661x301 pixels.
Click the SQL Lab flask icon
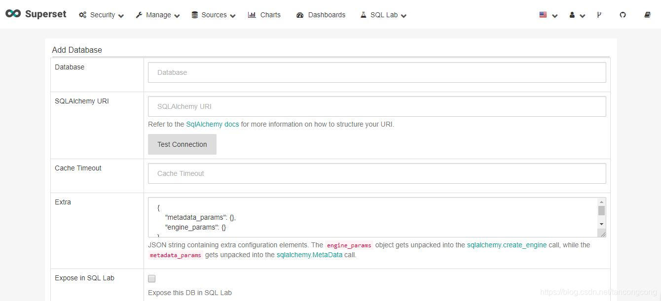[364, 15]
